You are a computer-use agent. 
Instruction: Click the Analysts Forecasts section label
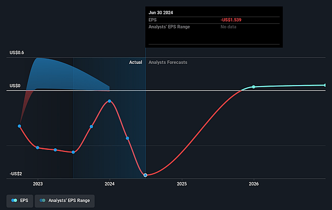click(x=168, y=62)
